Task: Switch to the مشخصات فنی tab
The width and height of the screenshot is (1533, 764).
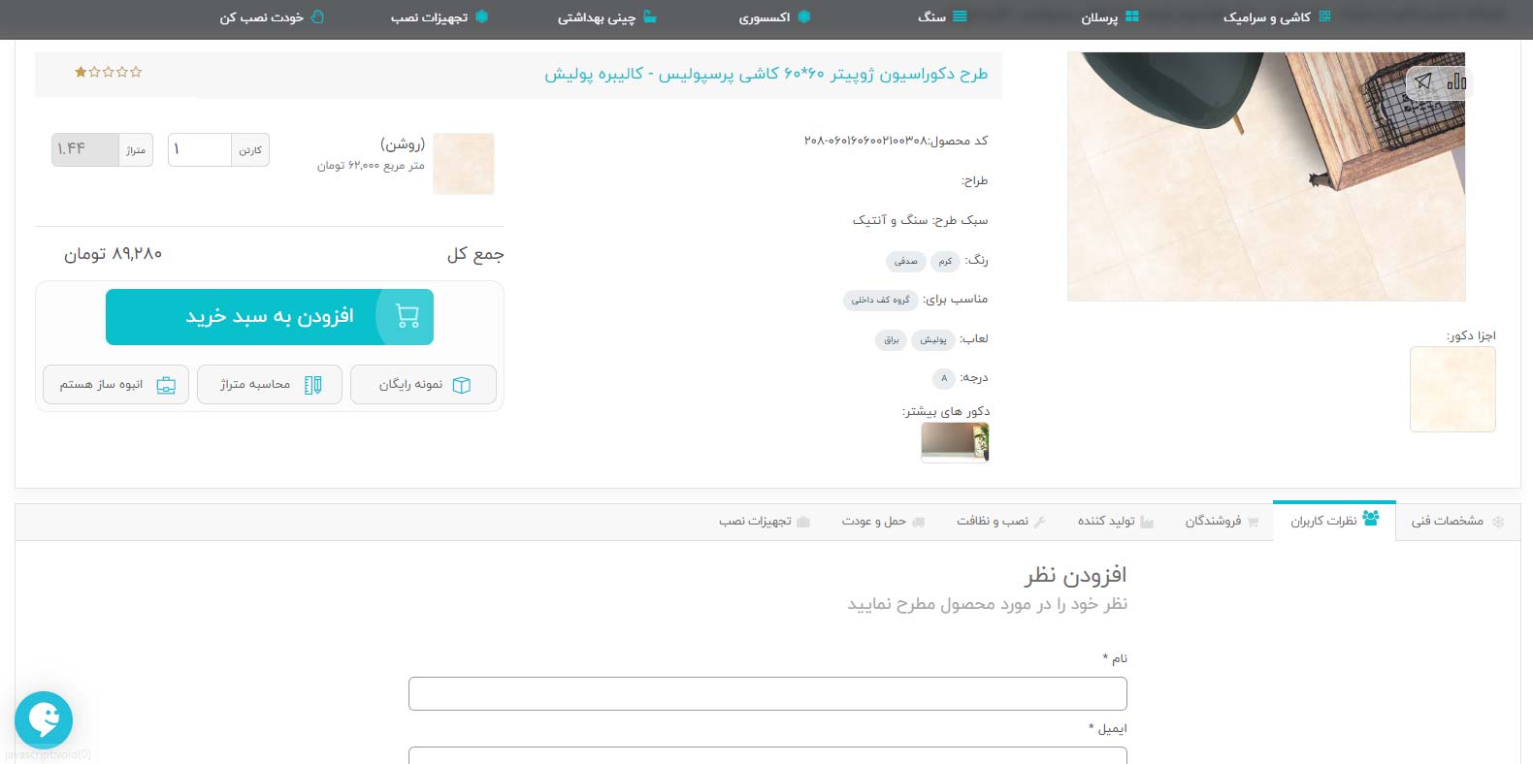Action: [x=1457, y=522]
